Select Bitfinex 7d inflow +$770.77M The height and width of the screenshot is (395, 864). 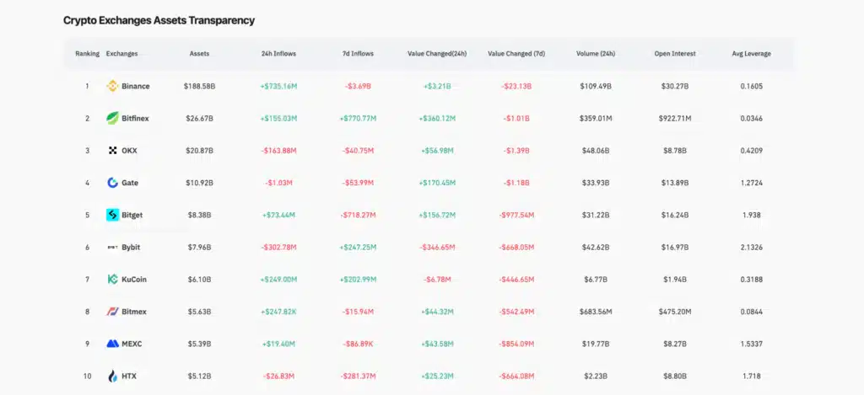[358, 118]
